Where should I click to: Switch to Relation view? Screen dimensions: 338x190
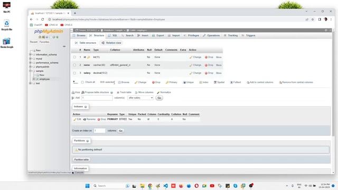coord(111,43)
